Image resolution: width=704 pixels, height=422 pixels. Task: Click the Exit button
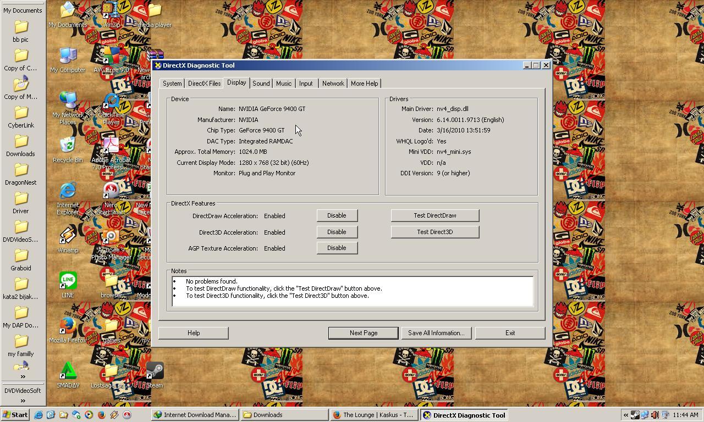click(x=510, y=333)
